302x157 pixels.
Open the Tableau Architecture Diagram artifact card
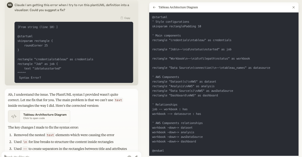[x=39, y=116]
